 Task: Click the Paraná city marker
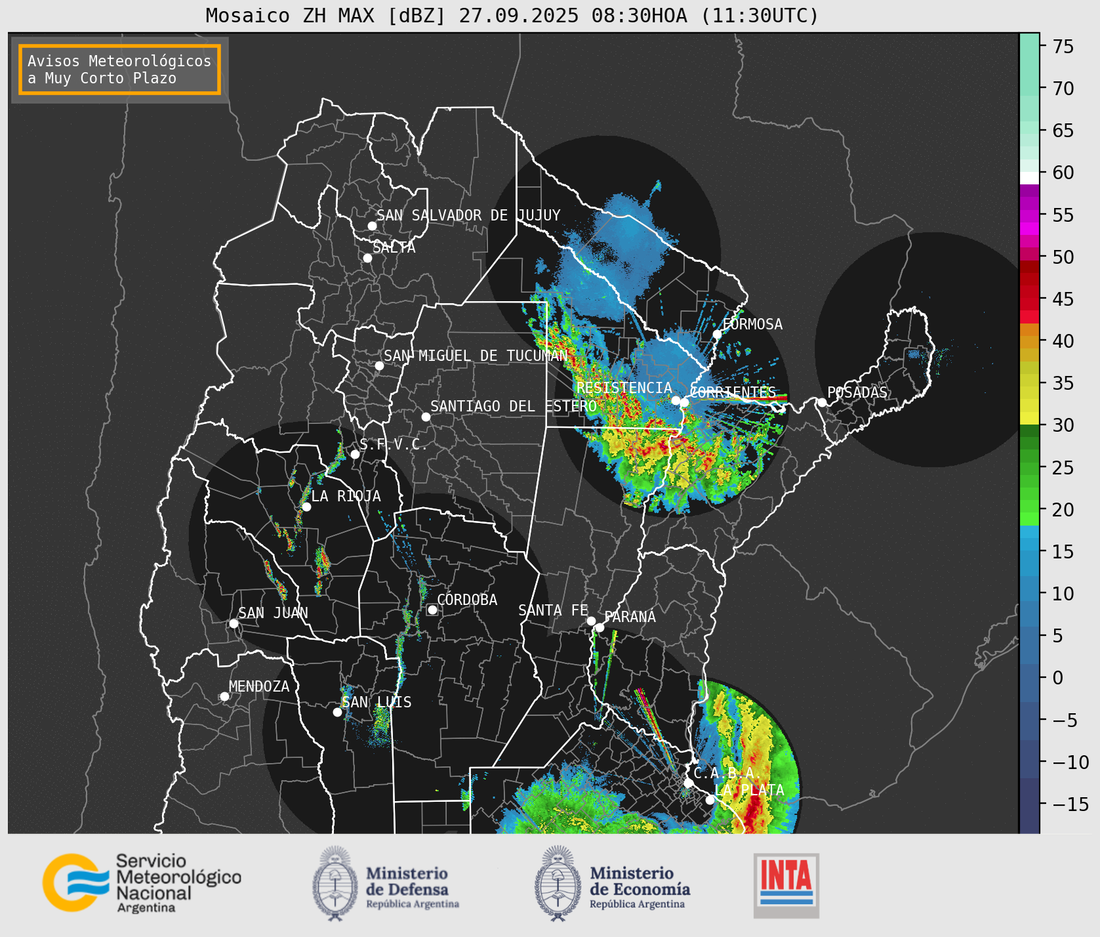point(600,628)
